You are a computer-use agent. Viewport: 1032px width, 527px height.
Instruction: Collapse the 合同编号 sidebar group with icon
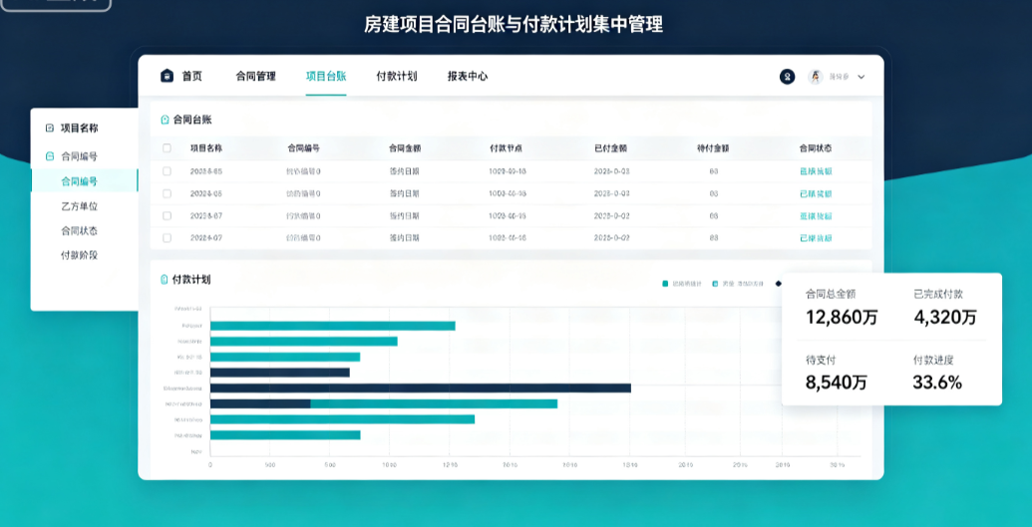(79, 156)
